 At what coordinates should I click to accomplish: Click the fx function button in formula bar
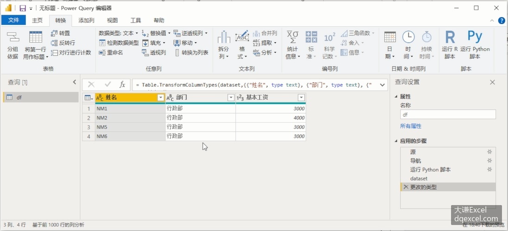tap(122, 85)
